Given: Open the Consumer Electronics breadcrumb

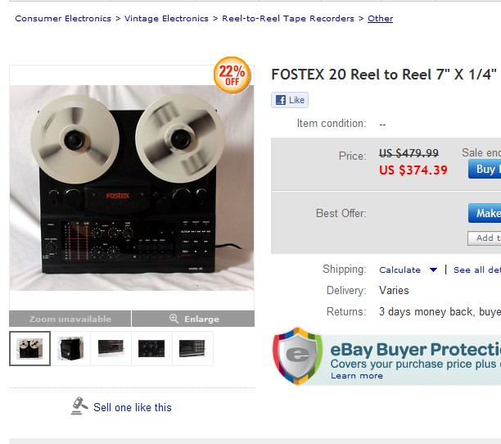Looking at the screenshot, I should (x=62, y=18).
